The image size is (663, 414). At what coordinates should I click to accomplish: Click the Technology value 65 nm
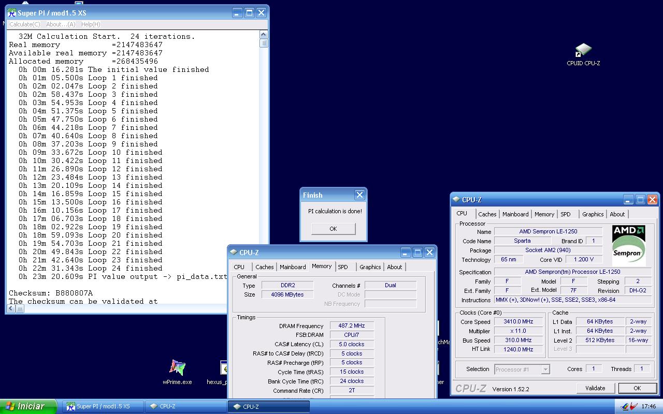508,260
